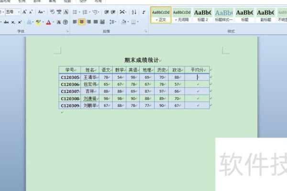The image size is (287, 191).
Task: Apply the 标题 style
Action: coord(245,15)
